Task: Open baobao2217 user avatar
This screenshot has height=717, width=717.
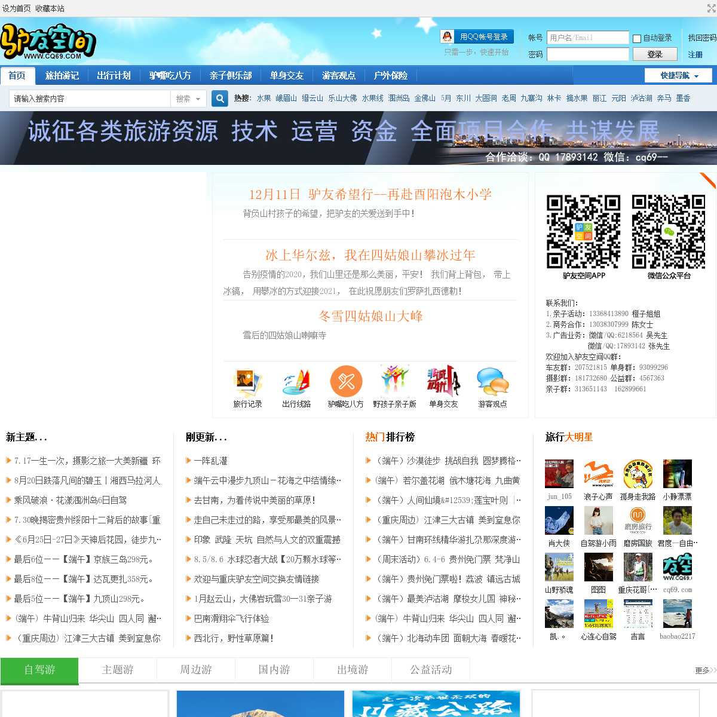Action: [x=677, y=614]
